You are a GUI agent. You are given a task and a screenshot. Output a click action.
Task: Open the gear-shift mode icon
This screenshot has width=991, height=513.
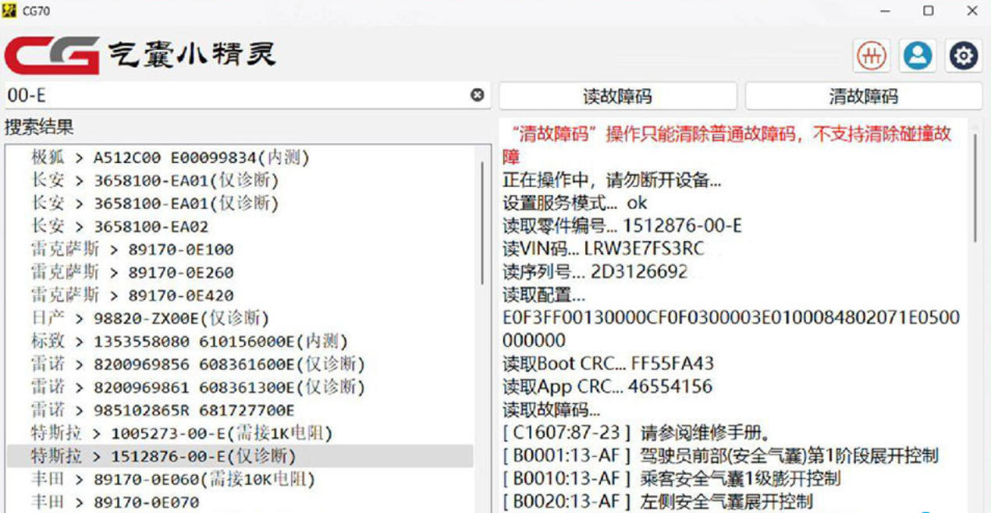tap(872, 56)
